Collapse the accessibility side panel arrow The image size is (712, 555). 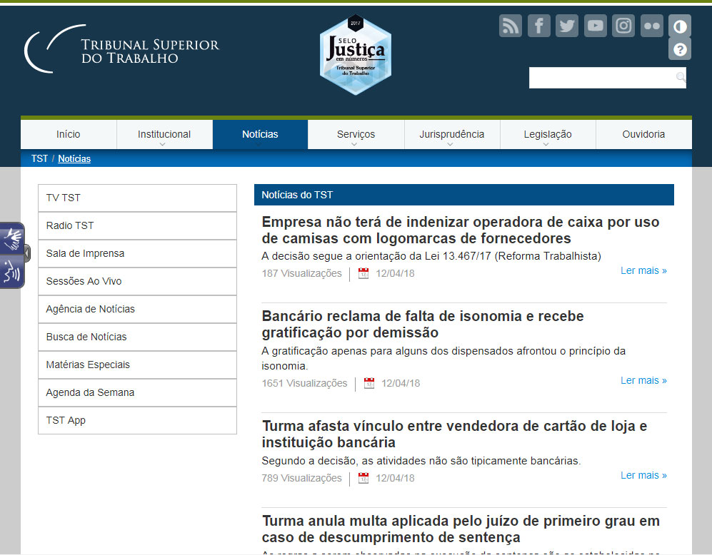27,253
